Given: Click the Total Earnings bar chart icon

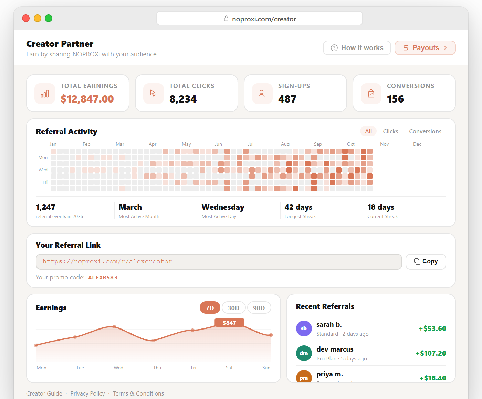Looking at the screenshot, I should (x=45, y=94).
